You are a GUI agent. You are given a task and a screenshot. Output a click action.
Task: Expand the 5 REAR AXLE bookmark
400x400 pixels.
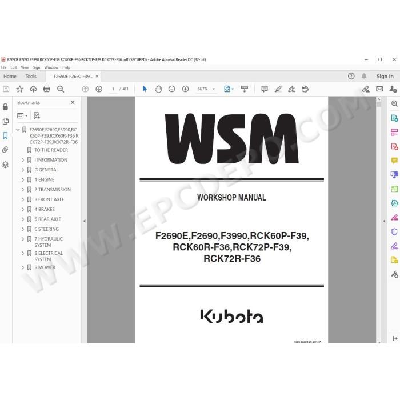click(23, 219)
